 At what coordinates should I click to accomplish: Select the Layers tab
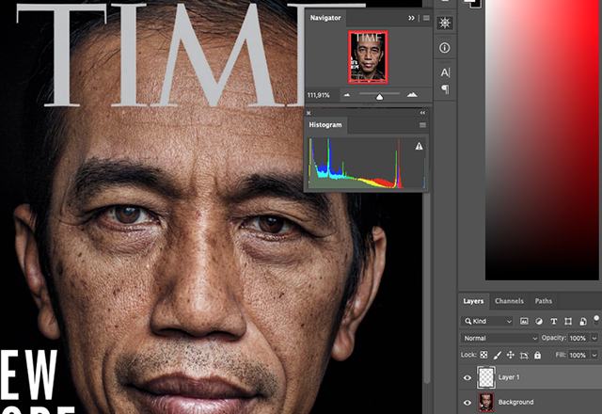coord(473,301)
